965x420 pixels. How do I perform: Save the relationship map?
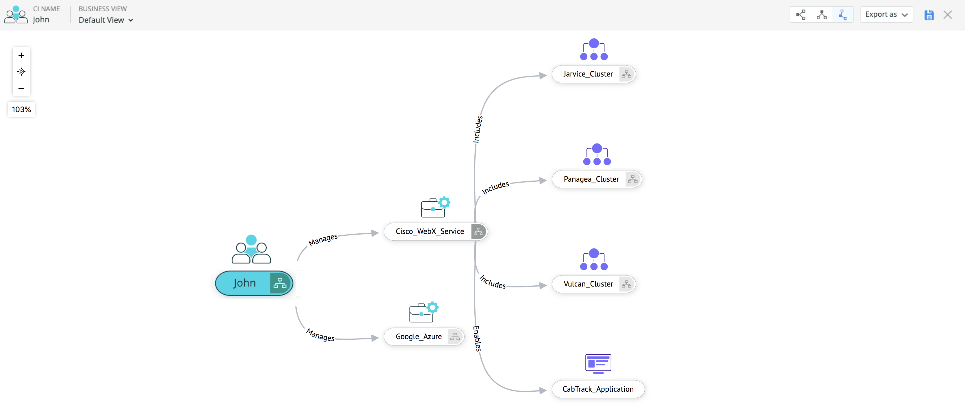pos(929,15)
